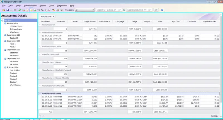Select Station 3 in the tree
The height and width of the screenshot is (120, 223).
pos(13,79)
